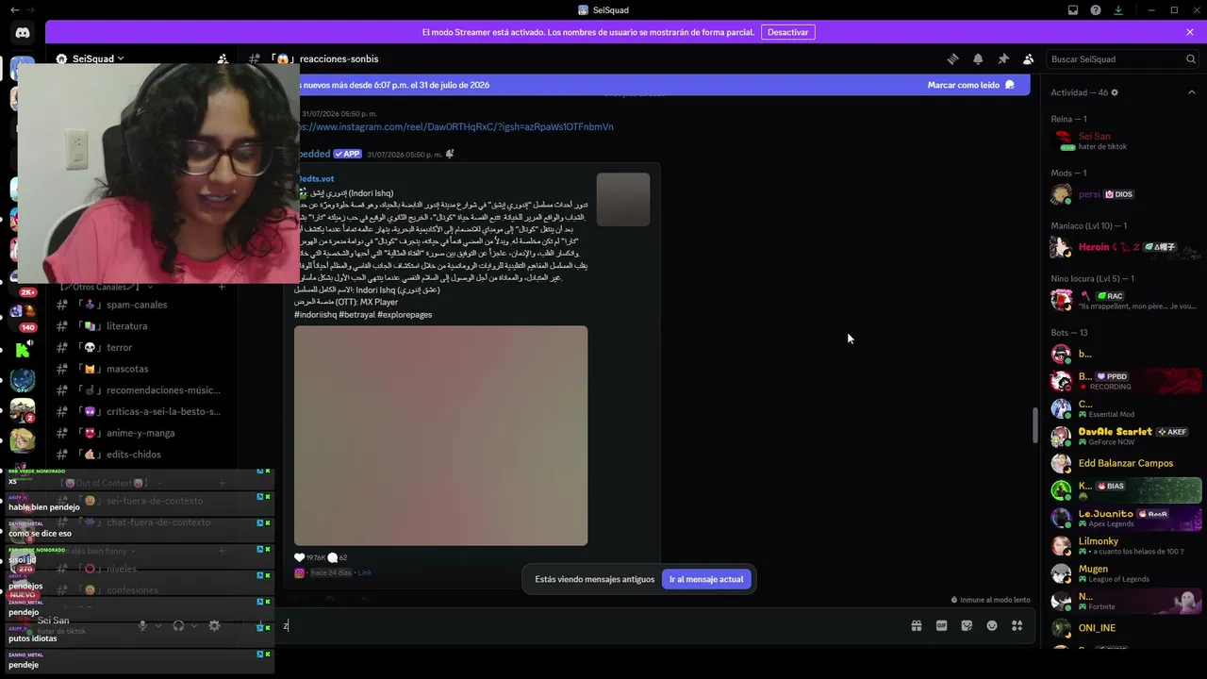
Task: Open user settings gear in user panel
Action: tap(214, 625)
